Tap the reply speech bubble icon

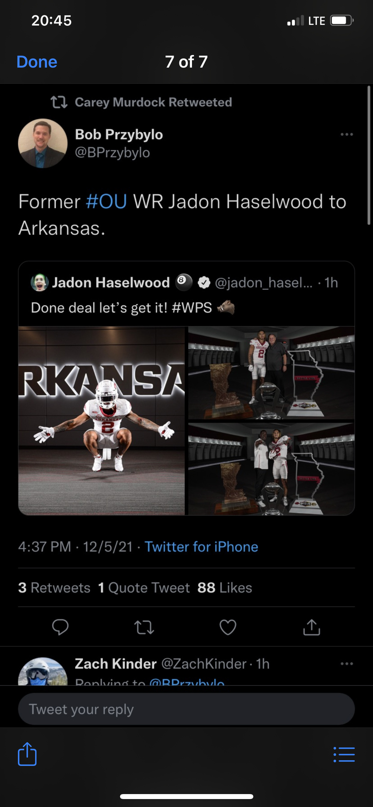click(60, 627)
